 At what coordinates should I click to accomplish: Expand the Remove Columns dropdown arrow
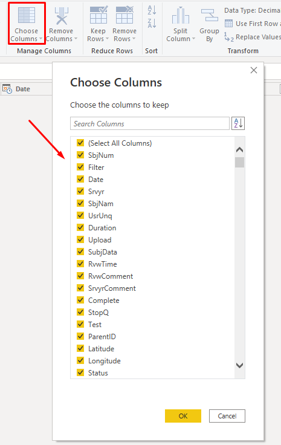point(76,39)
